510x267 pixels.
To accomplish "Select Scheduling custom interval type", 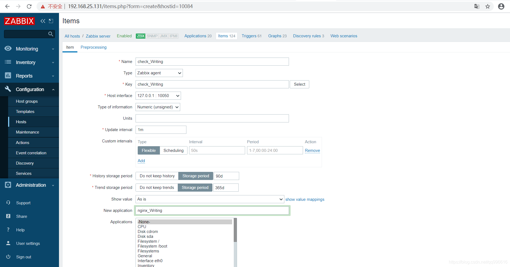I will (173, 151).
